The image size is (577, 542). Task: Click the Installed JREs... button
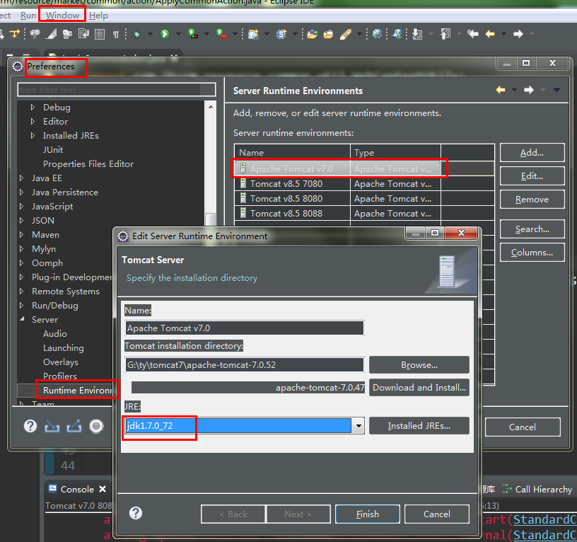[419, 426]
